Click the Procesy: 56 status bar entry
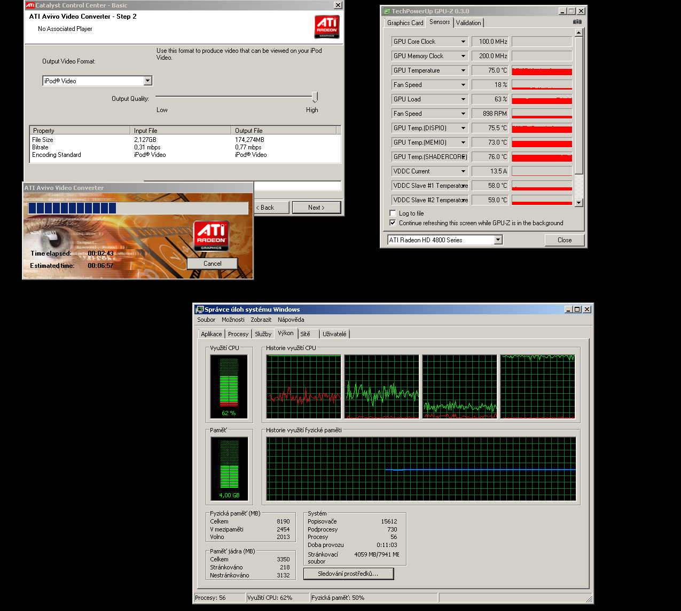Screen dimensions: 681x611 219,598
